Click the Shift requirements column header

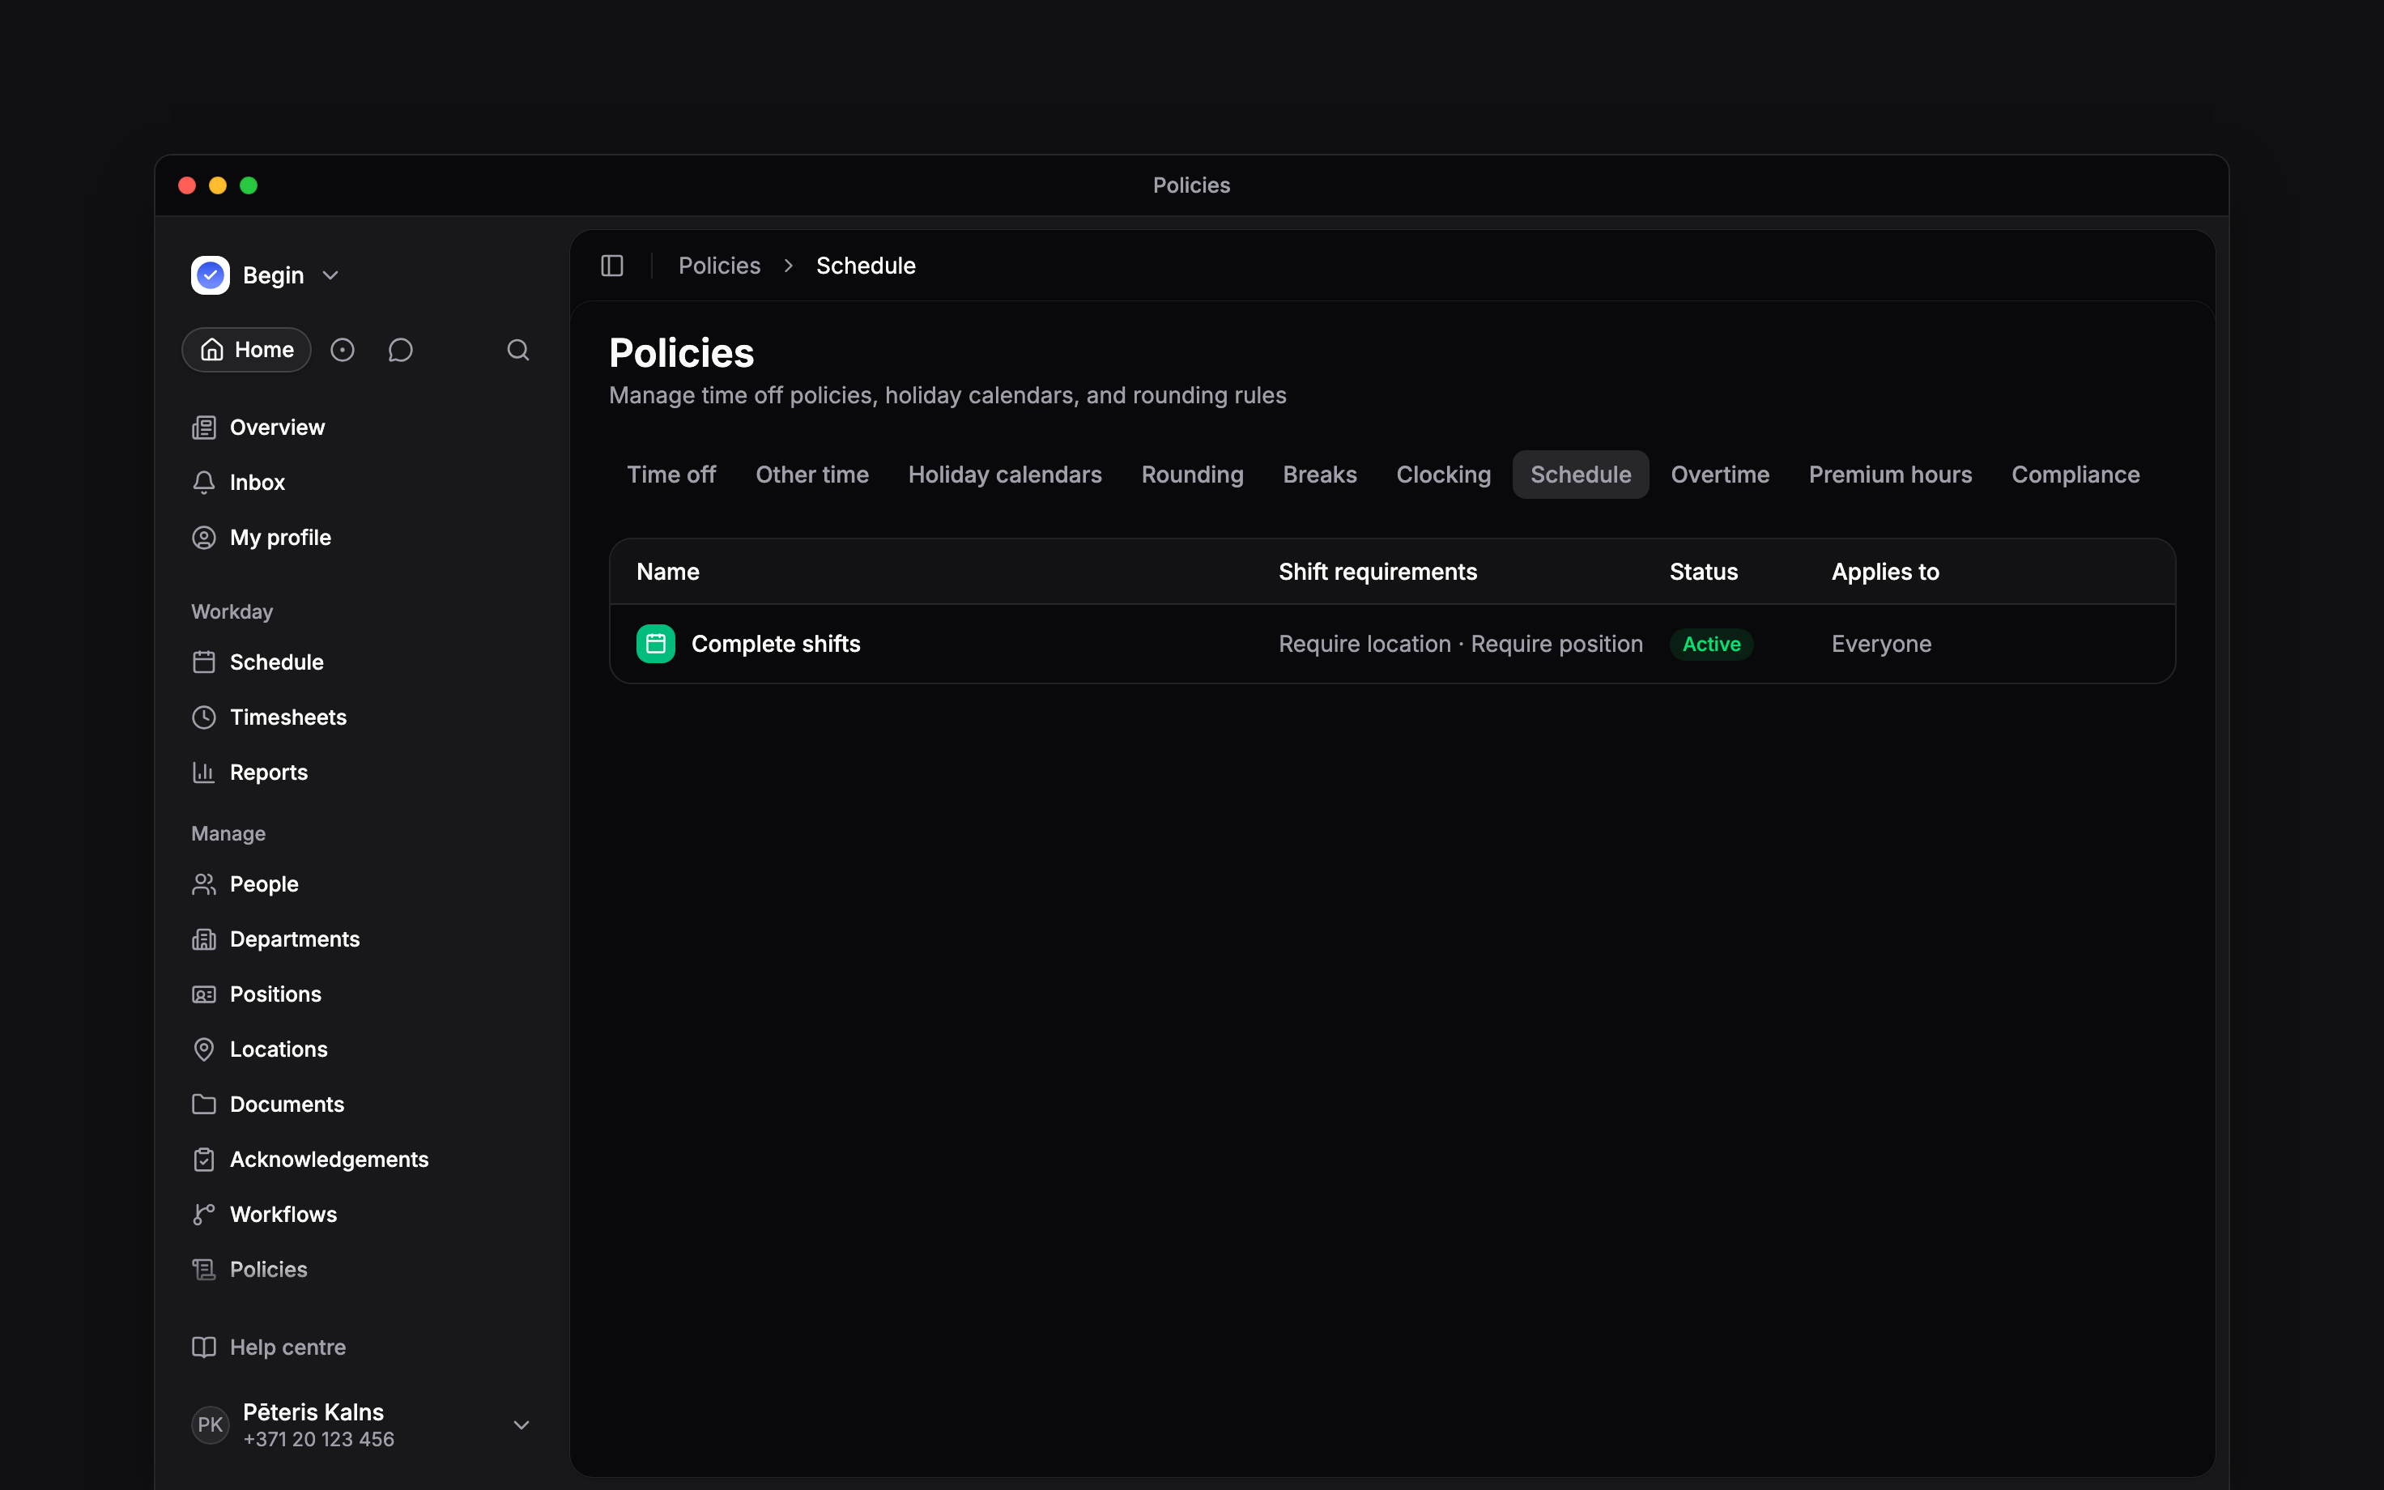(1377, 573)
